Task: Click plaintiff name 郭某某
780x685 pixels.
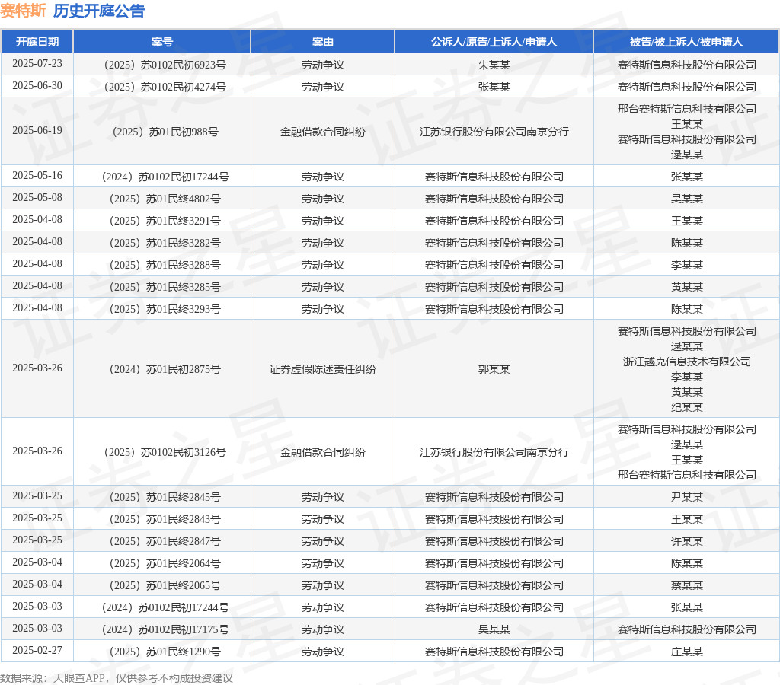Action: [494, 369]
